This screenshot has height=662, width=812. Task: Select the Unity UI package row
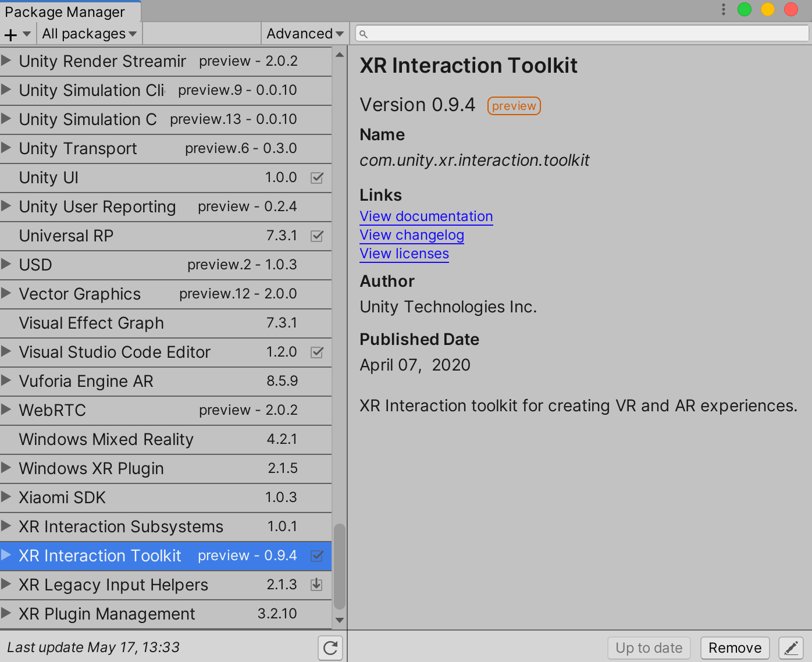[x=166, y=177]
